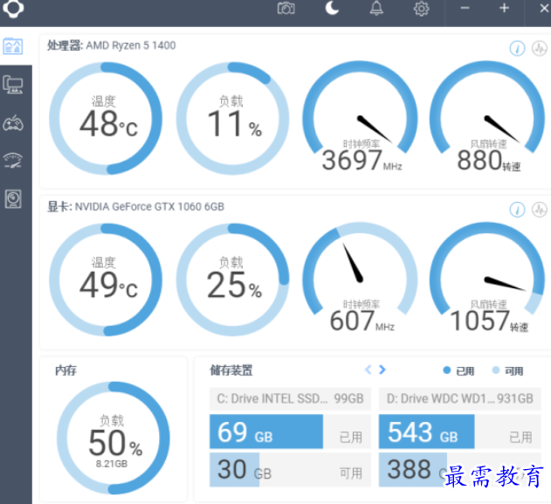Image resolution: width=551 pixels, height=504 pixels.
Task: Toggle night mode with the moon icon
Action: pos(331,8)
